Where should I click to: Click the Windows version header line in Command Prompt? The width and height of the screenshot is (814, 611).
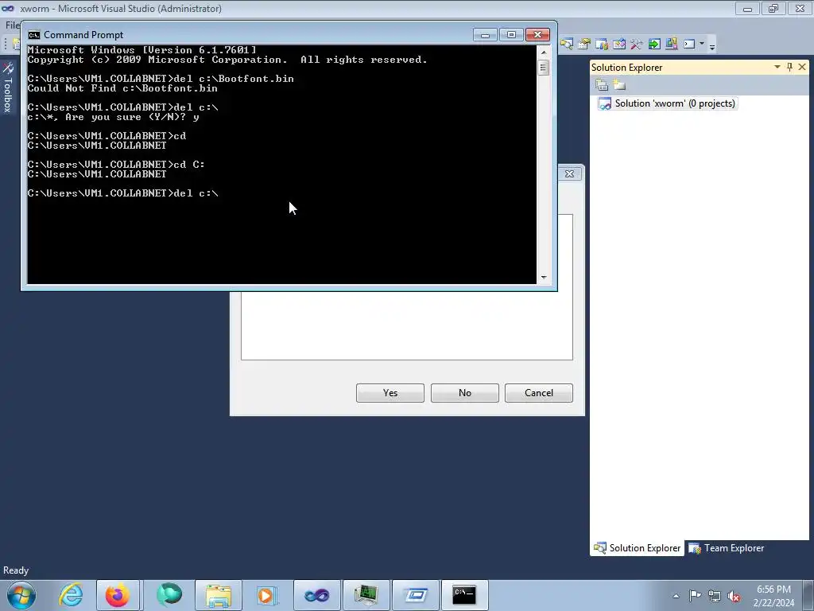[x=141, y=50]
